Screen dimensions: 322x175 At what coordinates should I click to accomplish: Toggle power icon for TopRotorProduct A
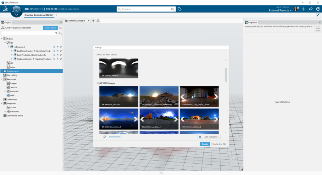coord(54,59)
